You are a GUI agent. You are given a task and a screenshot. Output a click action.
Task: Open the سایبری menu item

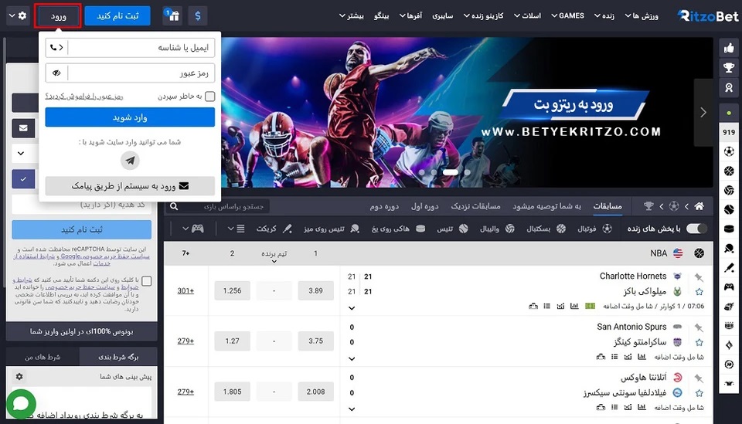pyautogui.click(x=442, y=15)
